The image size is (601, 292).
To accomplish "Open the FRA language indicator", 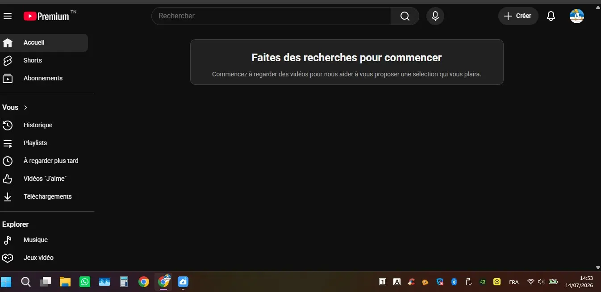I will click(x=514, y=282).
